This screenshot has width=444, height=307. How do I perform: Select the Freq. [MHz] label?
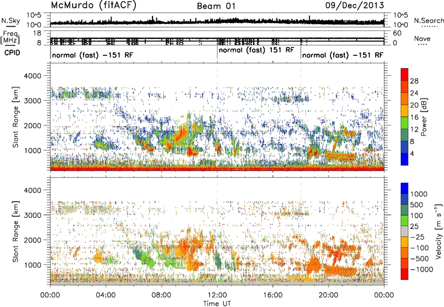10,37
